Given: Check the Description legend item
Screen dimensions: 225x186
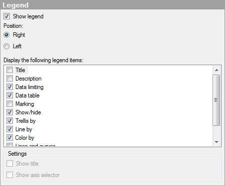Looking at the screenshot, I should pyautogui.click(x=9, y=79).
